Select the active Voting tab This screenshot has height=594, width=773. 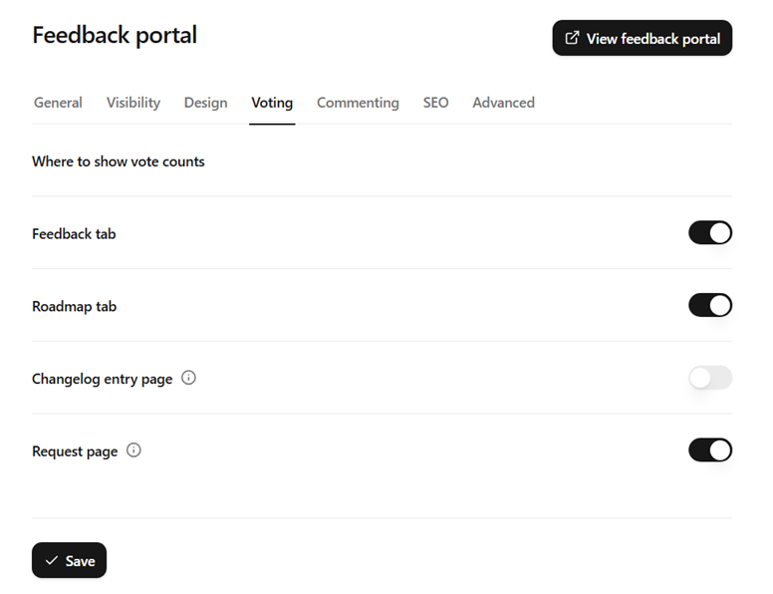tap(272, 103)
